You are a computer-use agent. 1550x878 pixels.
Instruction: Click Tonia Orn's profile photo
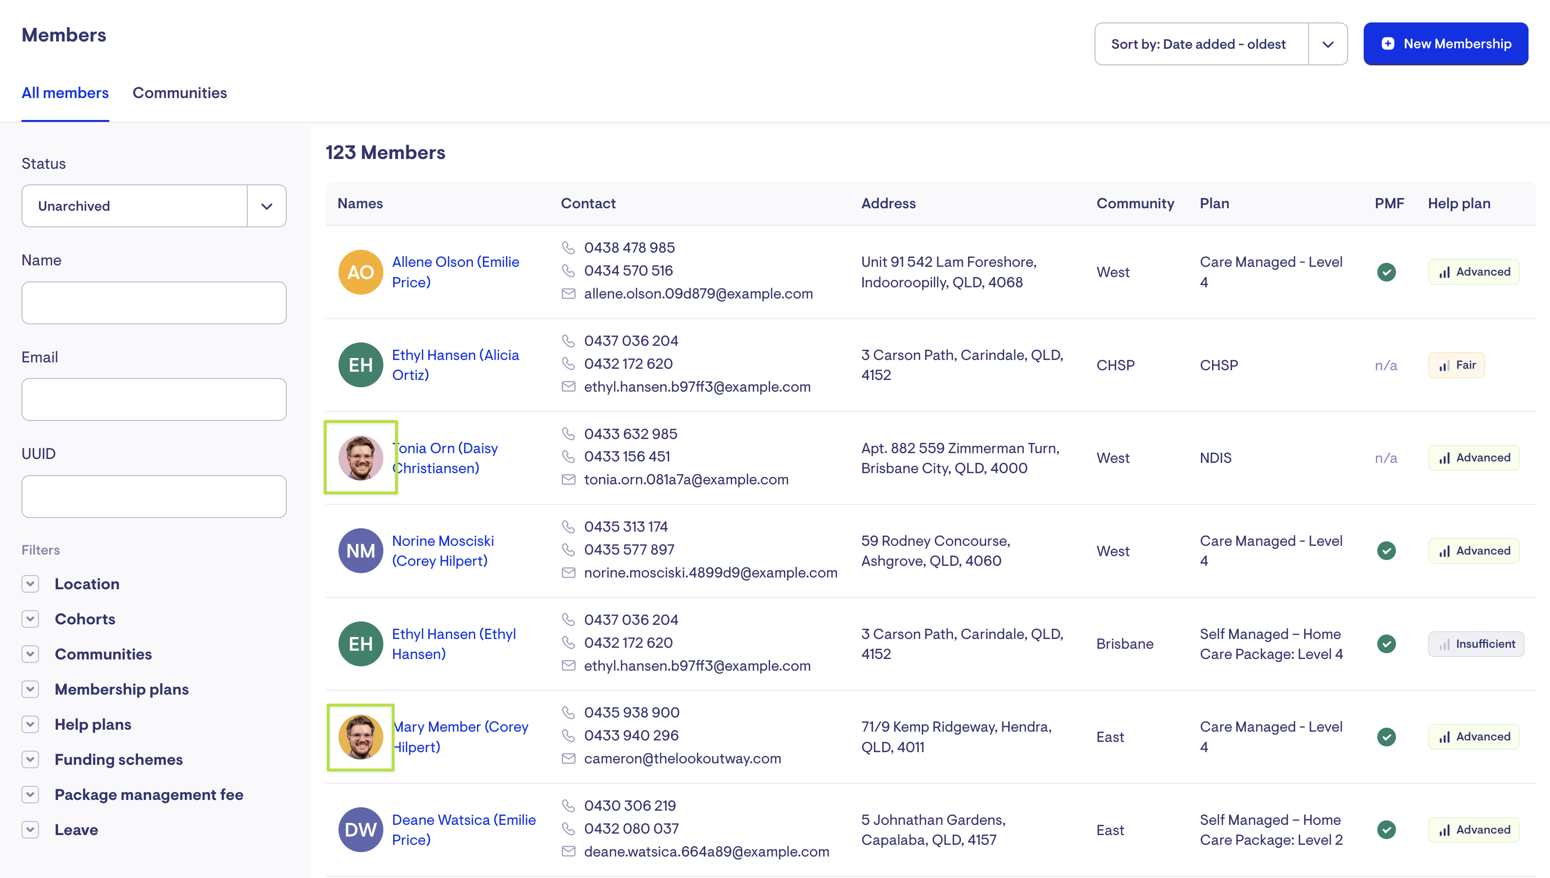[360, 458]
